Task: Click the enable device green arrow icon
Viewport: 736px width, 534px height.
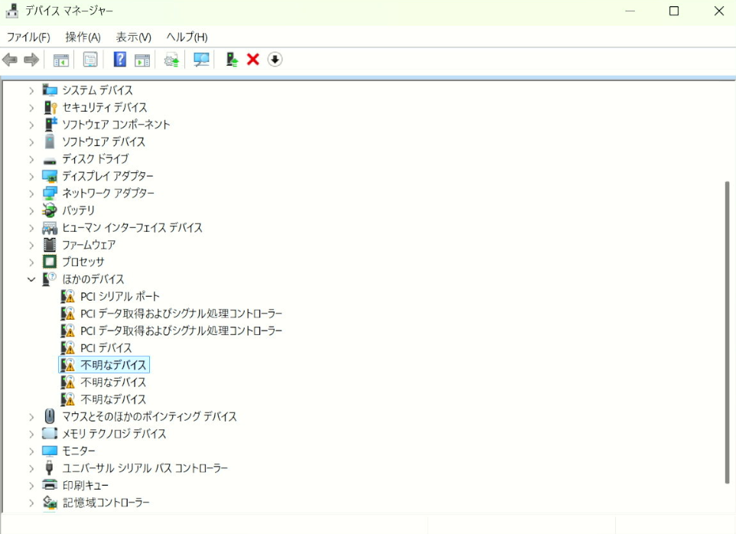Action: pos(231,60)
